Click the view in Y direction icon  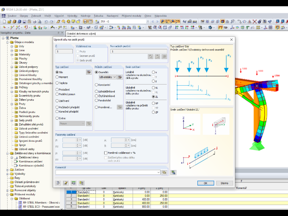tap(182, 28)
